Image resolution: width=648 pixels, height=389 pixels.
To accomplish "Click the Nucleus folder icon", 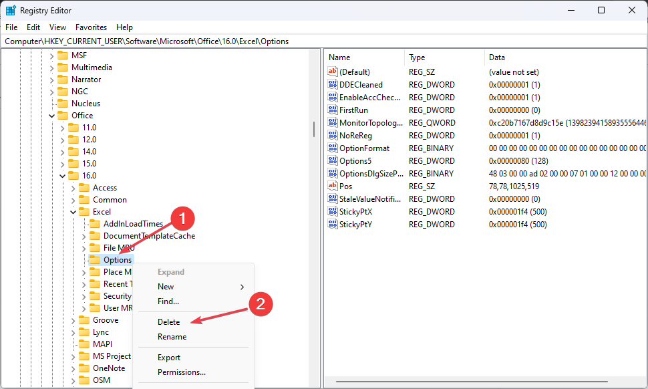I will 63,104.
